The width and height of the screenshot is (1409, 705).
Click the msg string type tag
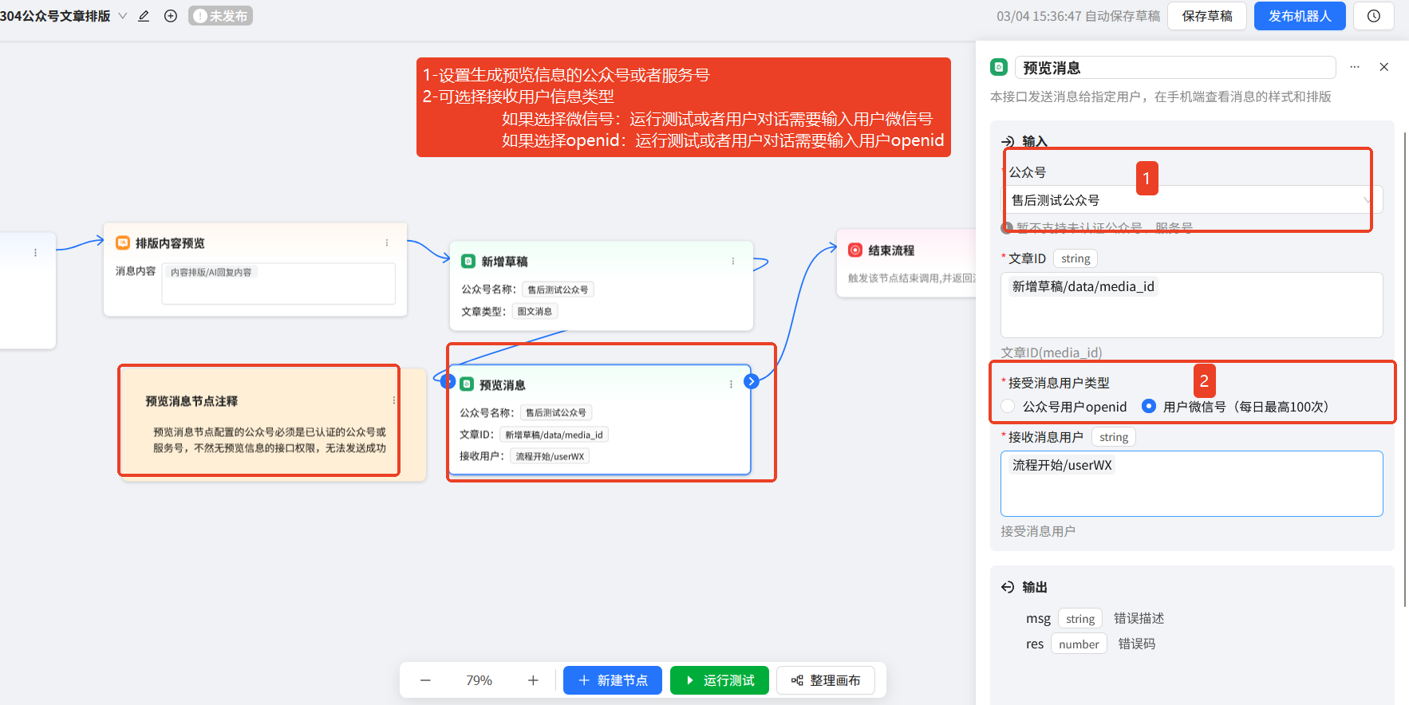tap(1080, 619)
